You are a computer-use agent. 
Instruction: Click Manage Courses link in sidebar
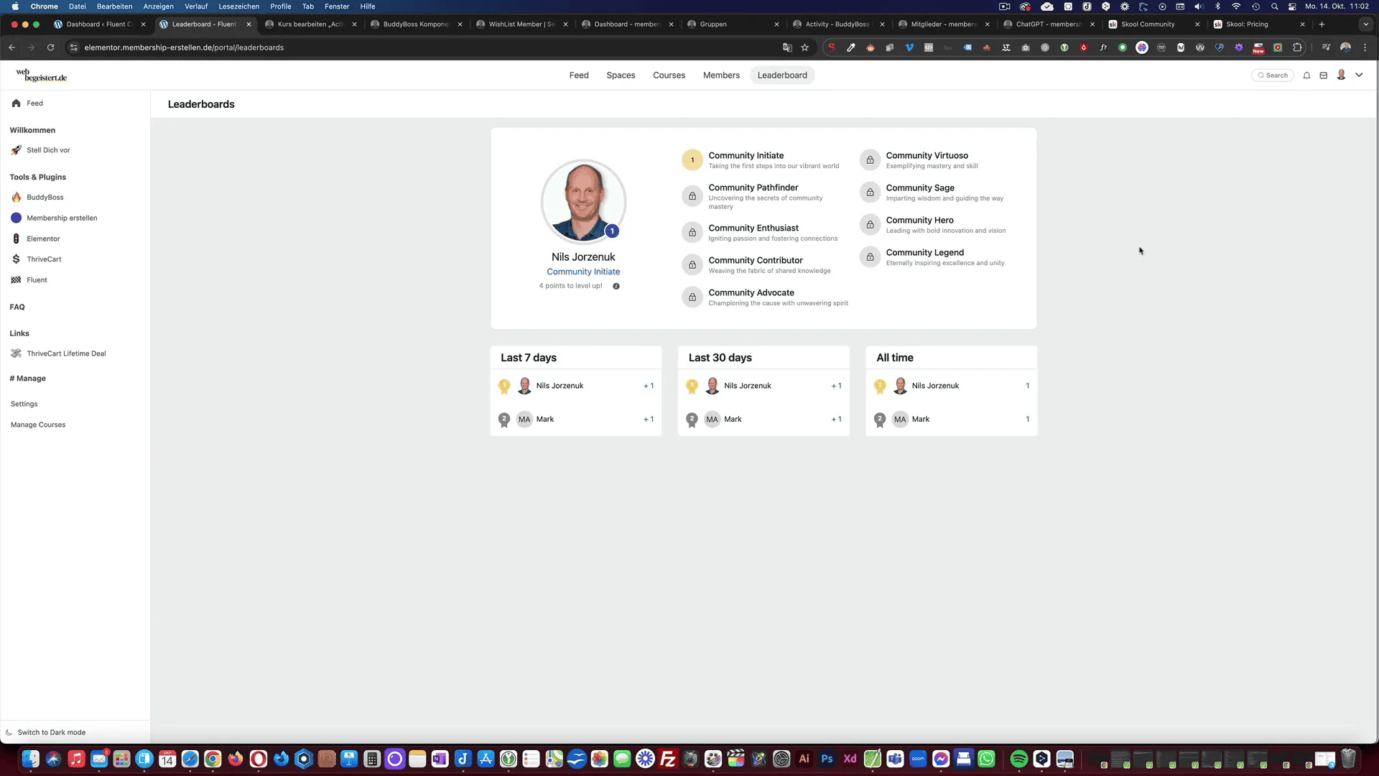click(x=38, y=425)
